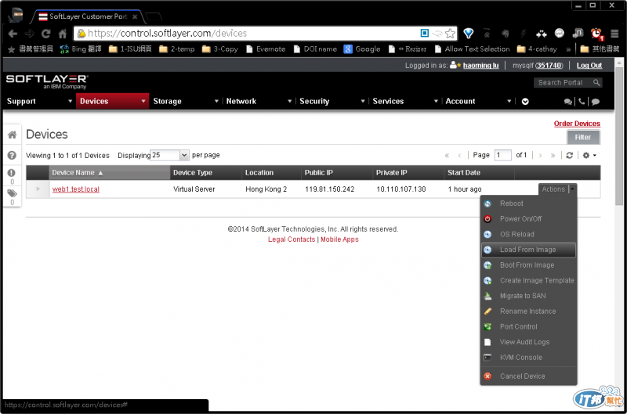Launch KVM Console from menu
The image size is (627, 414).
pyautogui.click(x=528, y=358)
